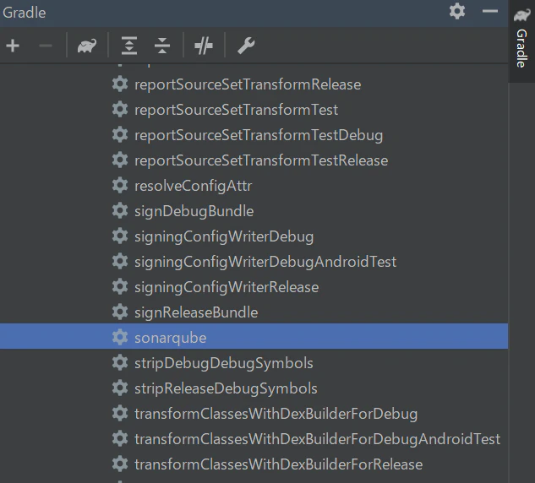Open the Gradle panel options gear
The image size is (535, 483).
point(457,11)
